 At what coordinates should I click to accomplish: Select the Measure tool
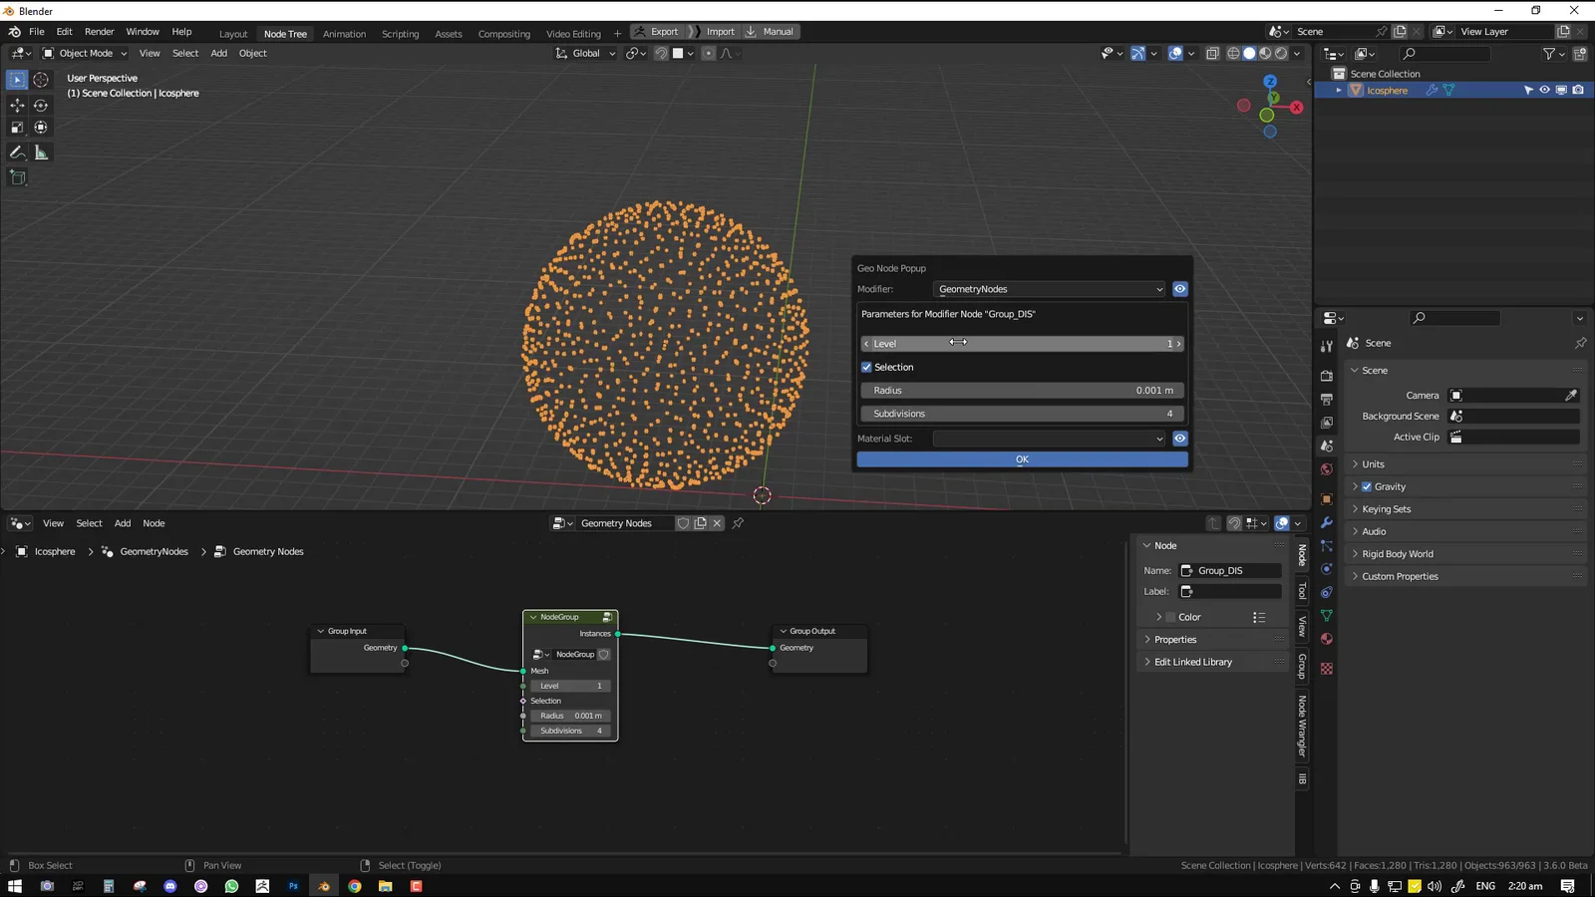coord(41,151)
